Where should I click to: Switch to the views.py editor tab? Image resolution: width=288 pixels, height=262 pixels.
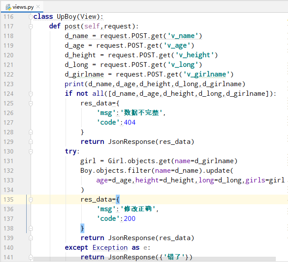pyautogui.click(x=22, y=7)
